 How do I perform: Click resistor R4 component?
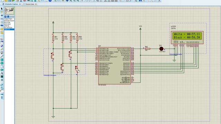coord(77,38)
